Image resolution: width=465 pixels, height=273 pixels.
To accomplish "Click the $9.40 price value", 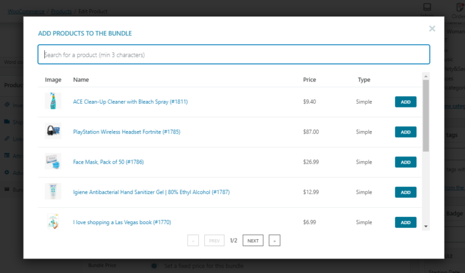I will [x=310, y=102].
